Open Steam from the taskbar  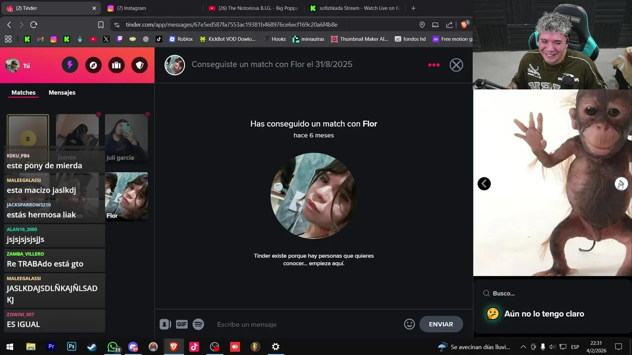92,347
